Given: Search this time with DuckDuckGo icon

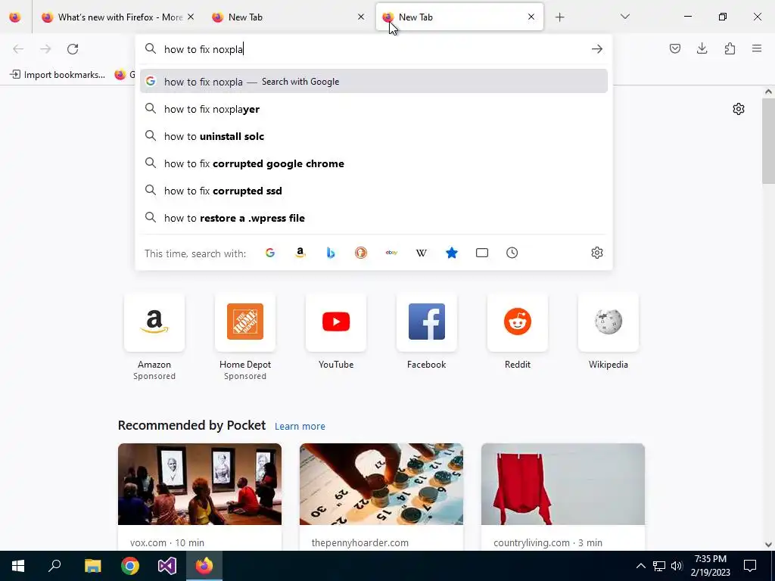Looking at the screenshot, I should pyautogui.click(x=361, y=253).
